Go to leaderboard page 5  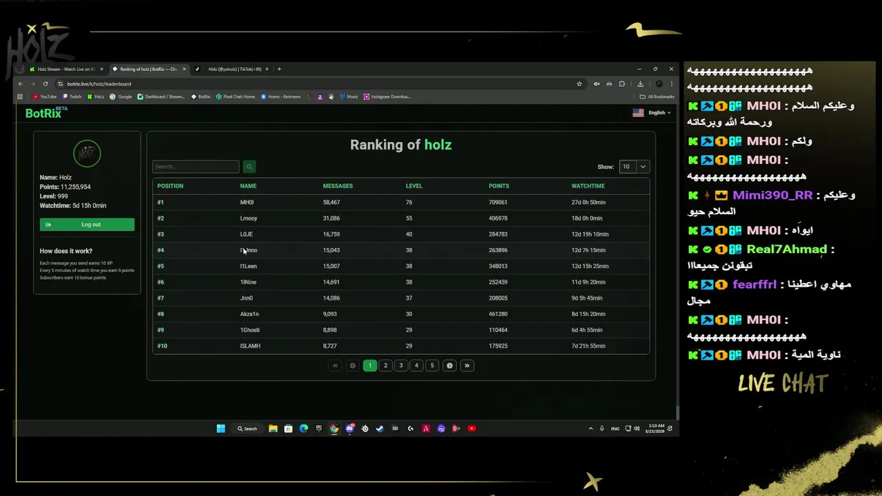point(432,366)
